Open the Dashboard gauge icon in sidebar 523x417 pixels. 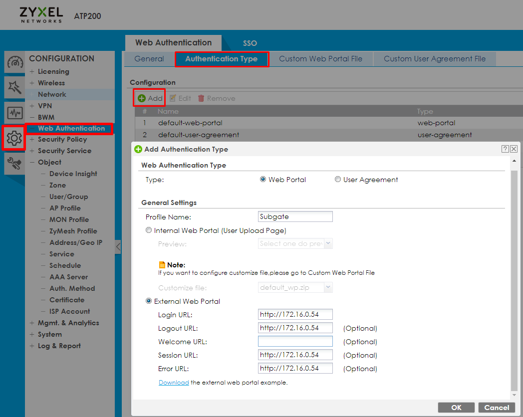point(14,62)
